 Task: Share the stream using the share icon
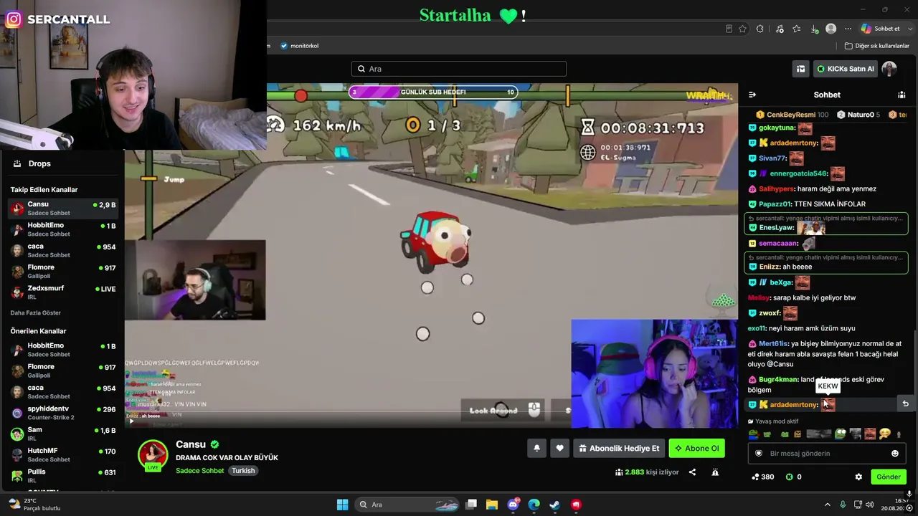pyautogui.click(x=692, y=472)
